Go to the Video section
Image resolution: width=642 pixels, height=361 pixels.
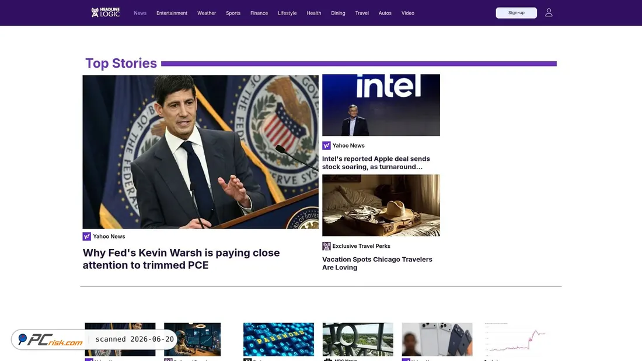pyautogui.click(x=408, y=13)
